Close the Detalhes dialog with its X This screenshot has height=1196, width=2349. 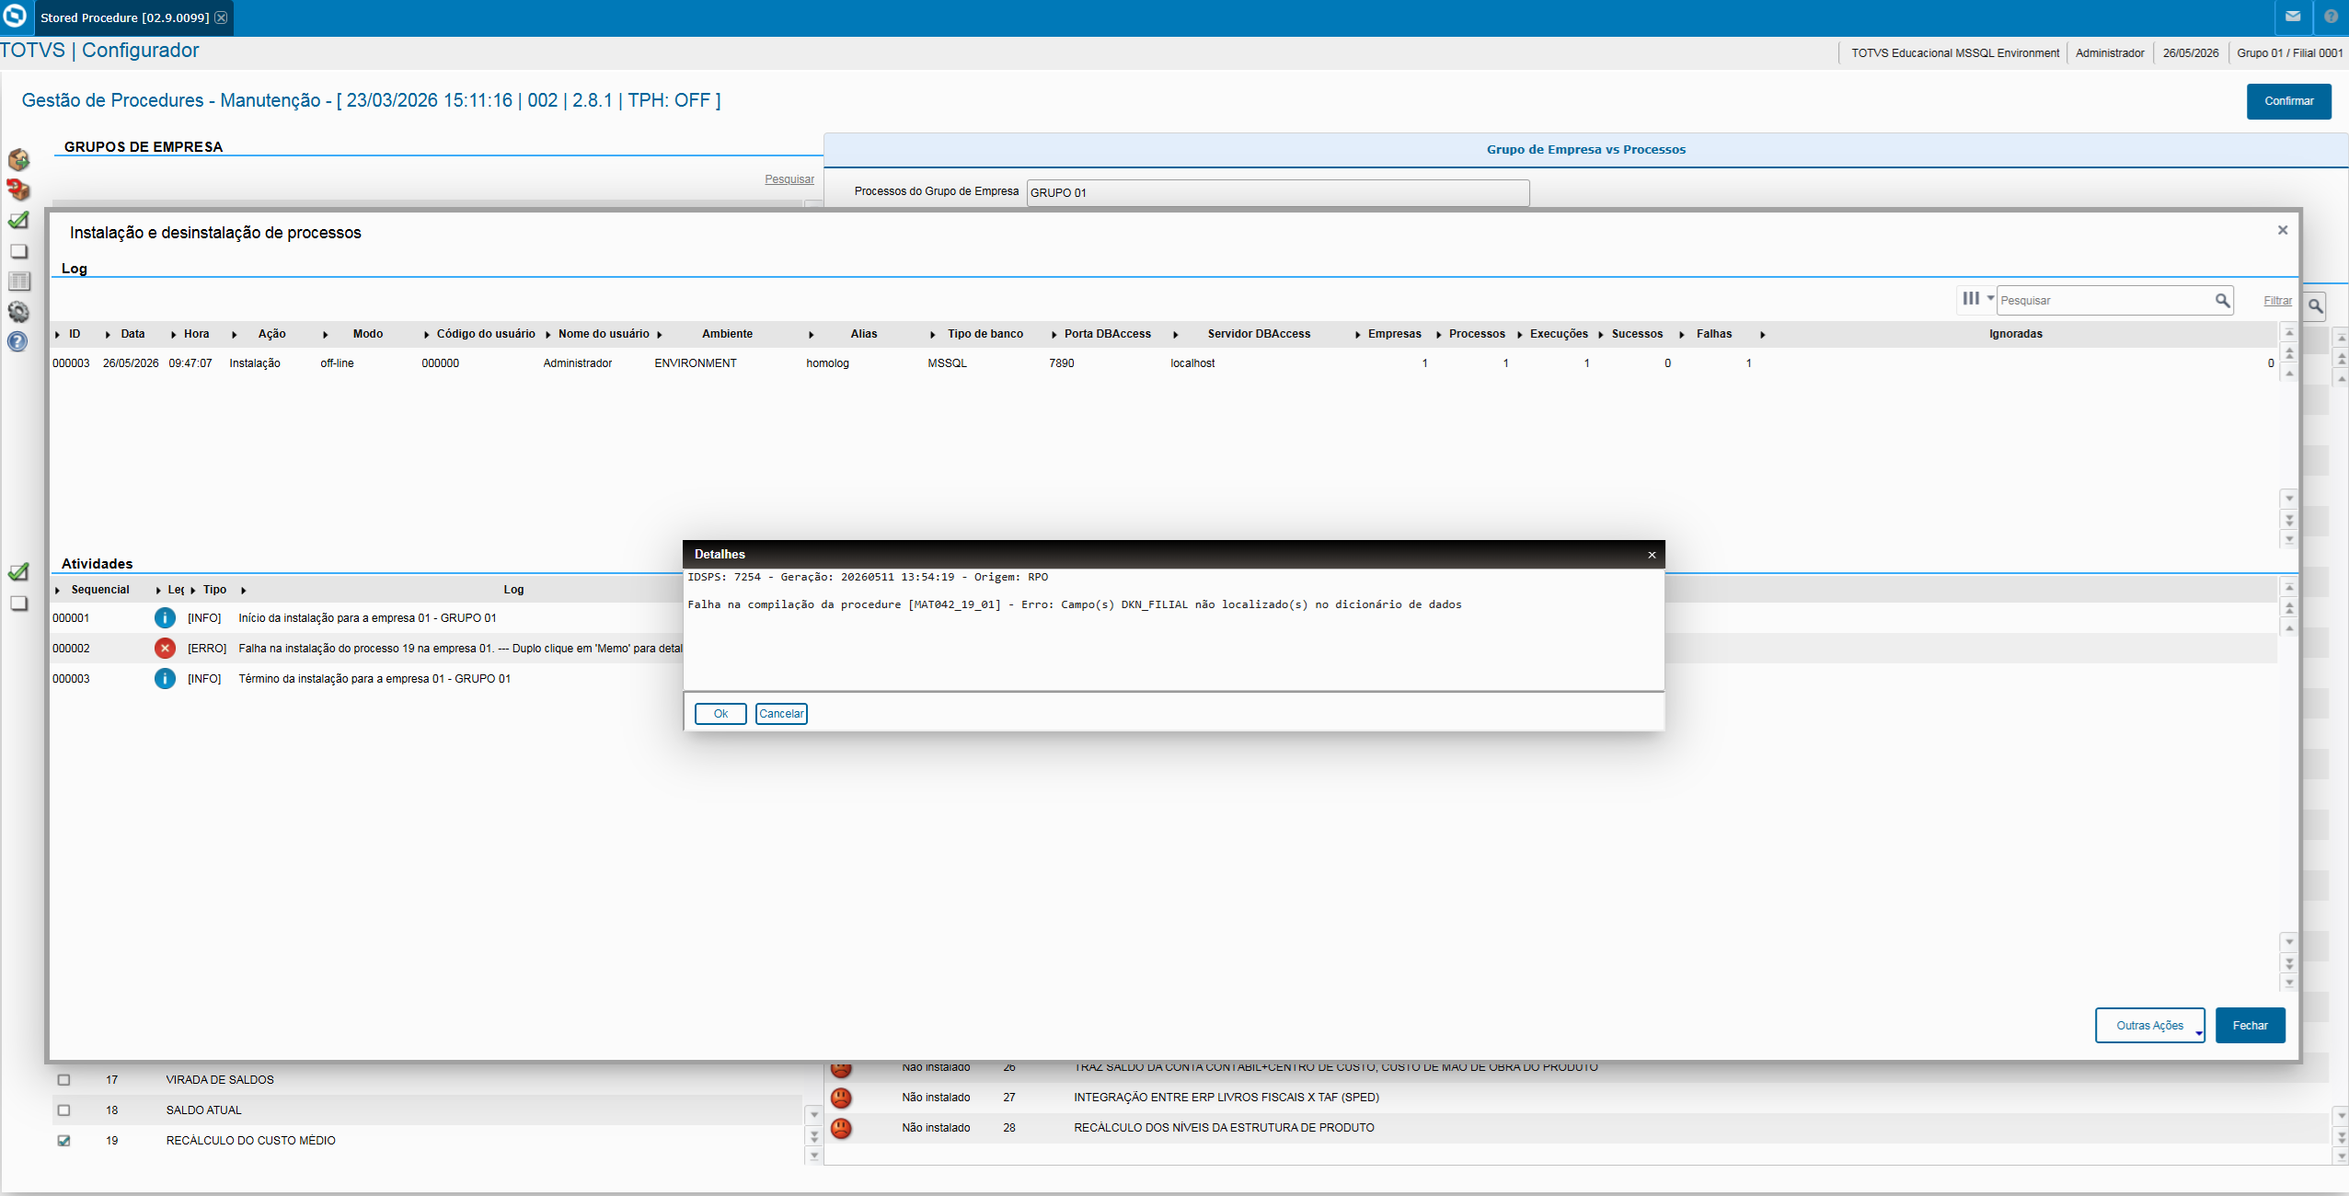(x=1652, y=555)
